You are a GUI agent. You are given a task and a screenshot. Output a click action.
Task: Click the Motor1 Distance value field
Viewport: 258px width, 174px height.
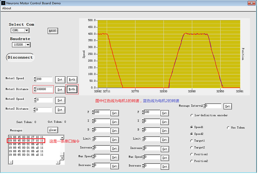coord(44,89)
